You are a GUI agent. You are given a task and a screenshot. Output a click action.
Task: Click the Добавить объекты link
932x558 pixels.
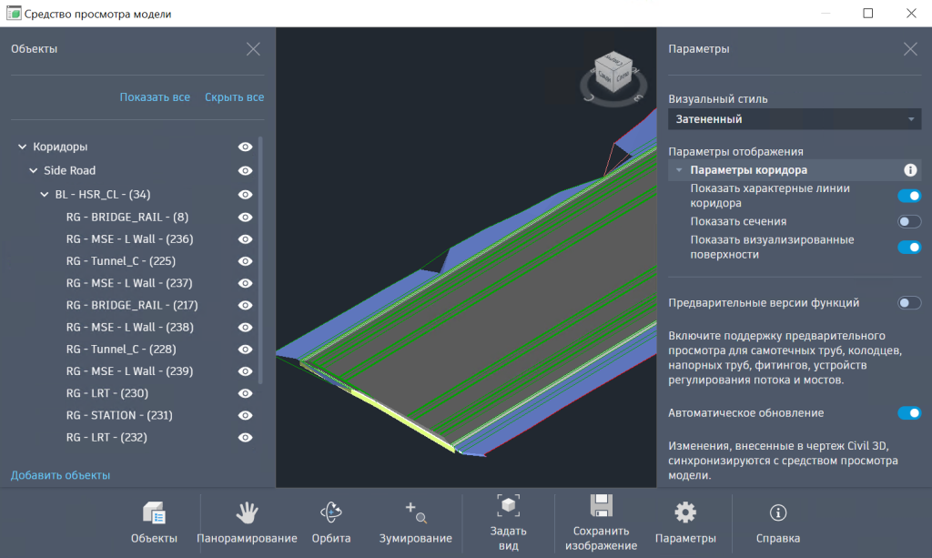[60, 475]
